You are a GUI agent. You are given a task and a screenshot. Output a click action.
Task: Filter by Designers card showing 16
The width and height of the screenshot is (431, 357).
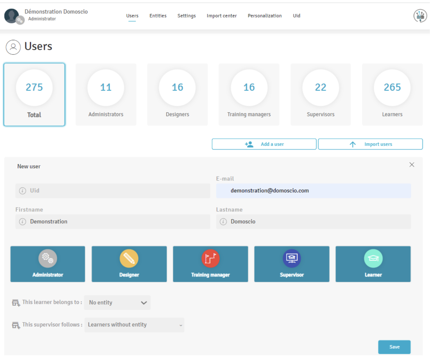pyautogui.click(x=178, y=95)
